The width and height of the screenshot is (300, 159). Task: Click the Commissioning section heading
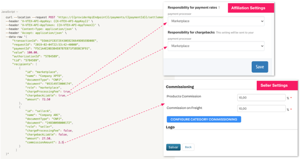[180, 87]
